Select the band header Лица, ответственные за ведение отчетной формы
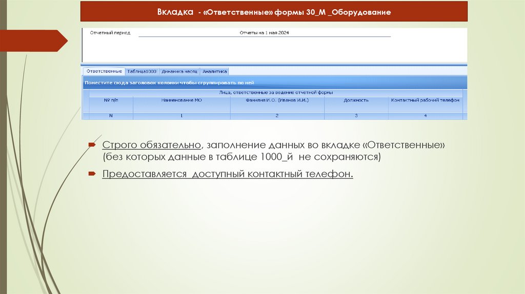The width and height of the screenshot is (525, 294). (x=276, y=93)
